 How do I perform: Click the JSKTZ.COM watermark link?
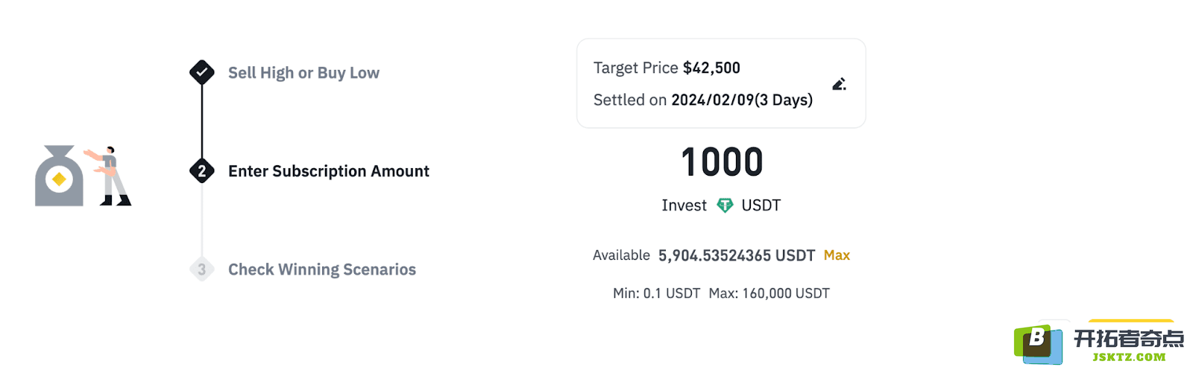pyautogui.click(x=1129, y=357)
